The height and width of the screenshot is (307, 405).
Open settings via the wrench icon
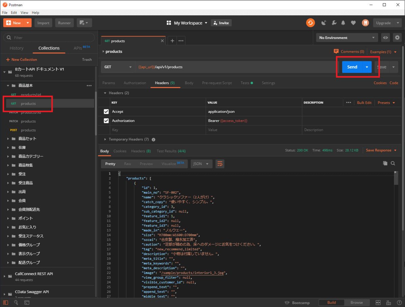pyautogui.click(x=334, y=23)
